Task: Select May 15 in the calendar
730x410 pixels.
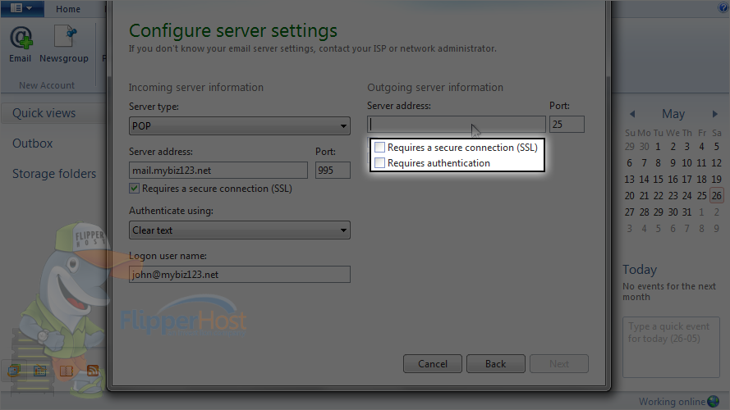Action: pos(658,180)
